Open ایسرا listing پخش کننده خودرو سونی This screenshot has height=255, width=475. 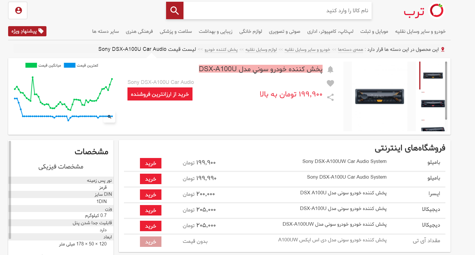343,193
